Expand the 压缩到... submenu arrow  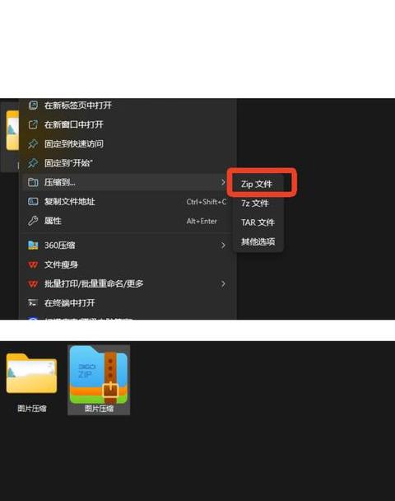[223, 182]
